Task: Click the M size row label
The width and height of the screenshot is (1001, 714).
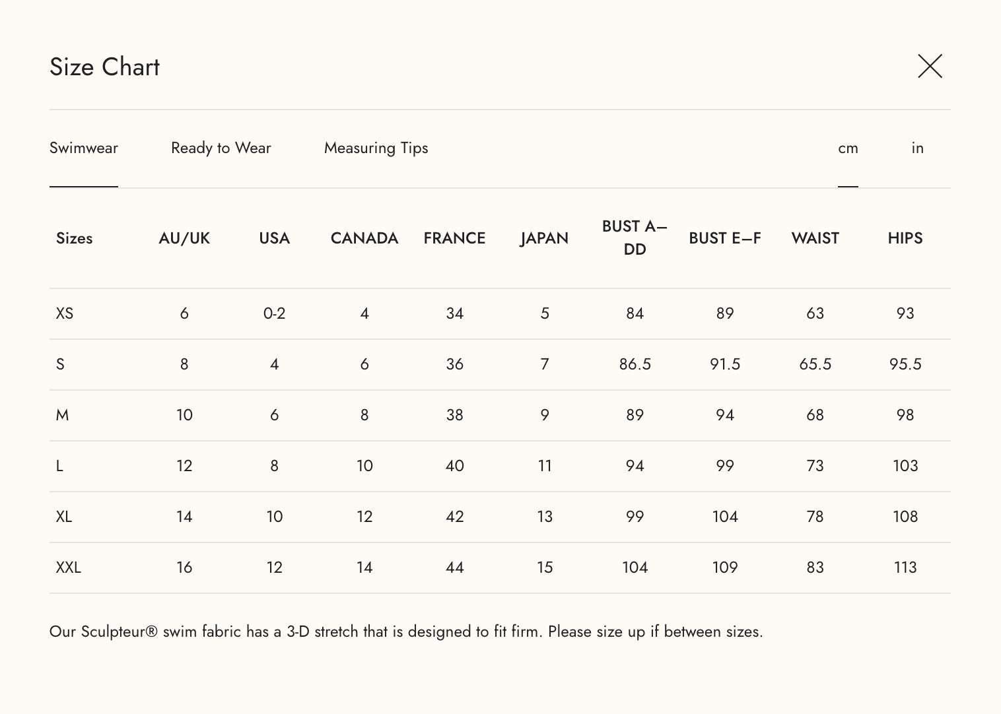Action: 63,415
